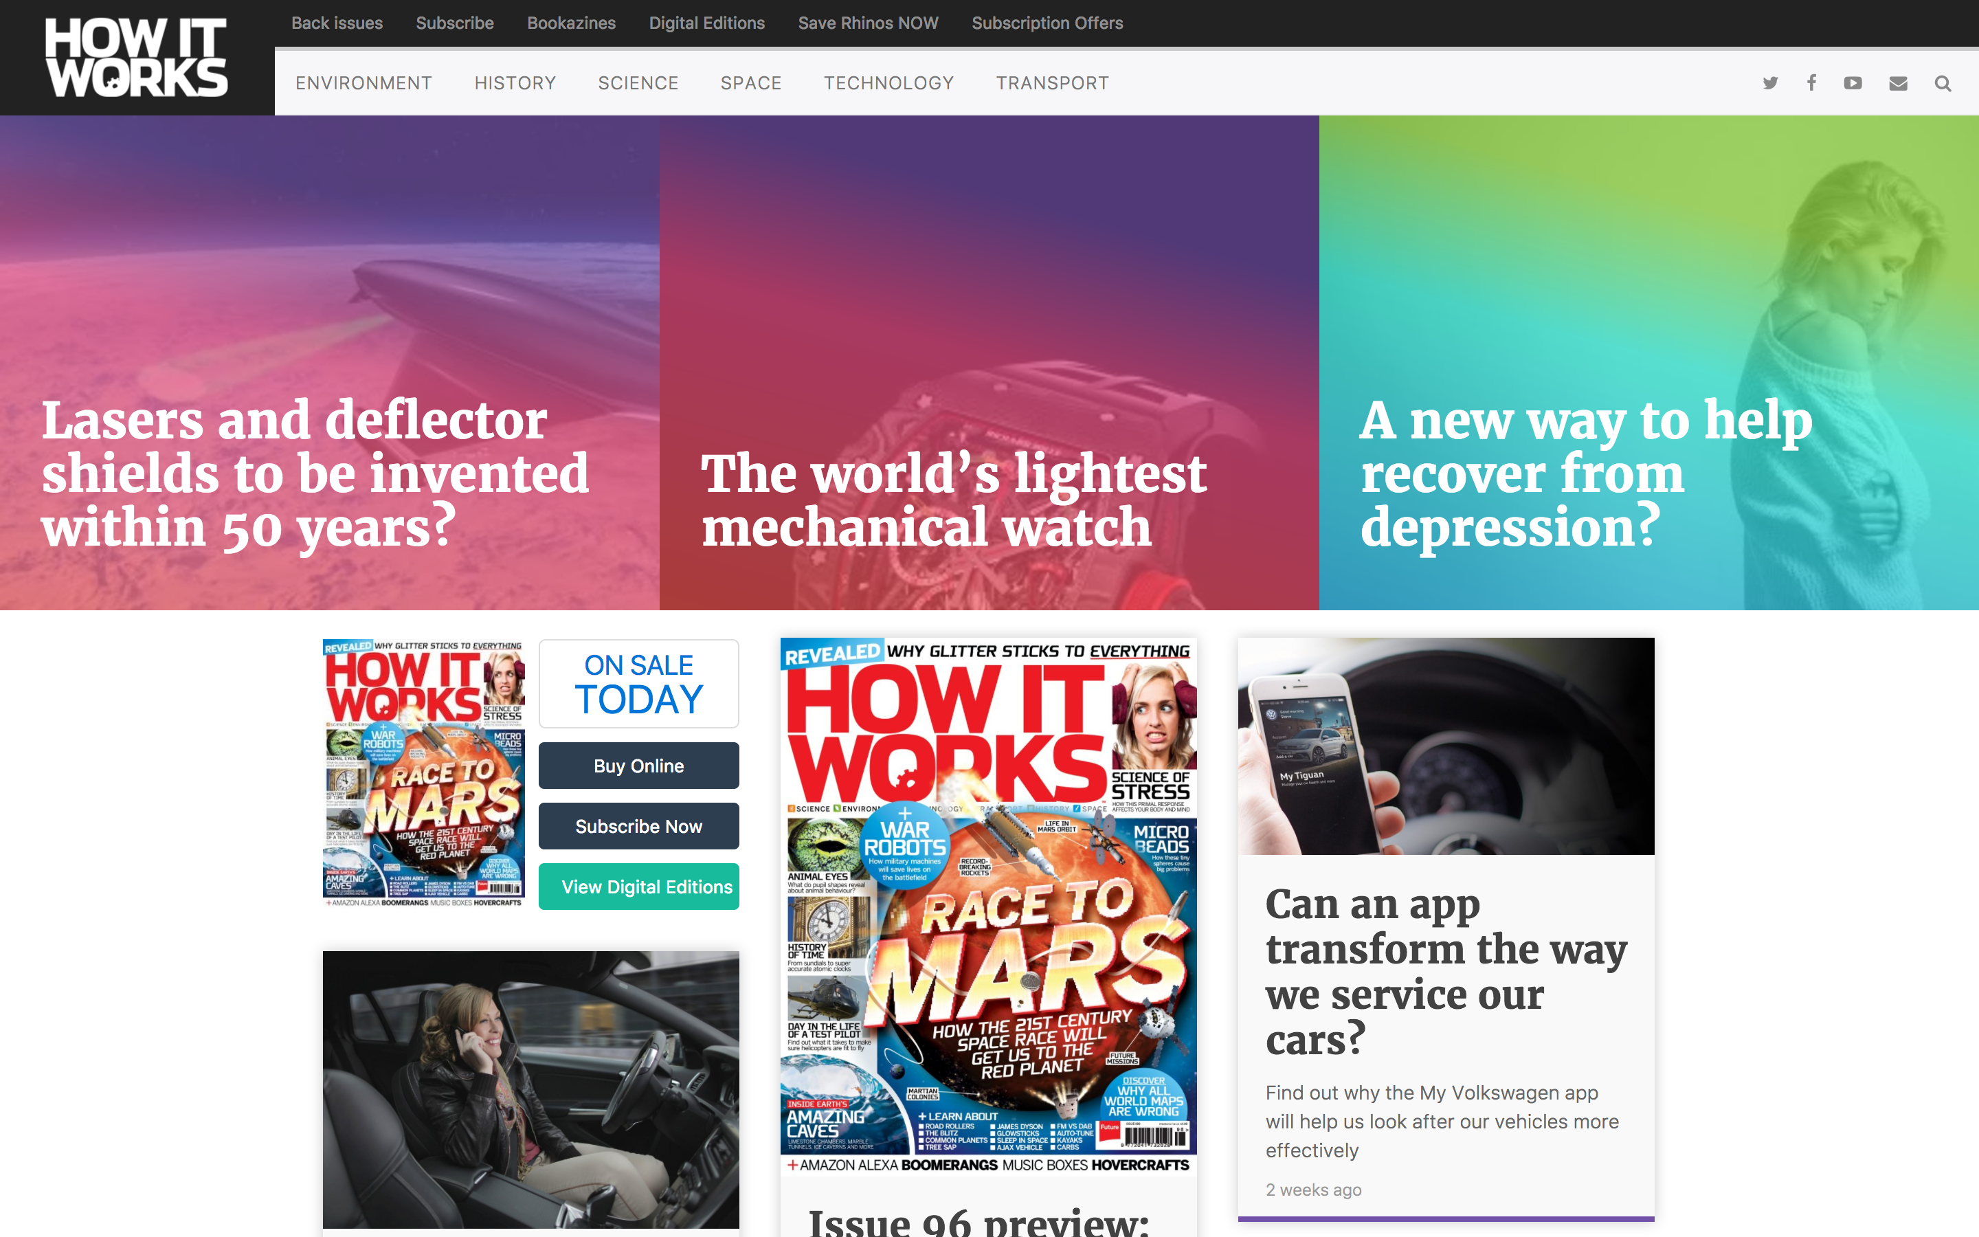The height and width of the screenshot is (1237, 1979).
Task: Go to the Subscribe top link
Action: (455, 23)
